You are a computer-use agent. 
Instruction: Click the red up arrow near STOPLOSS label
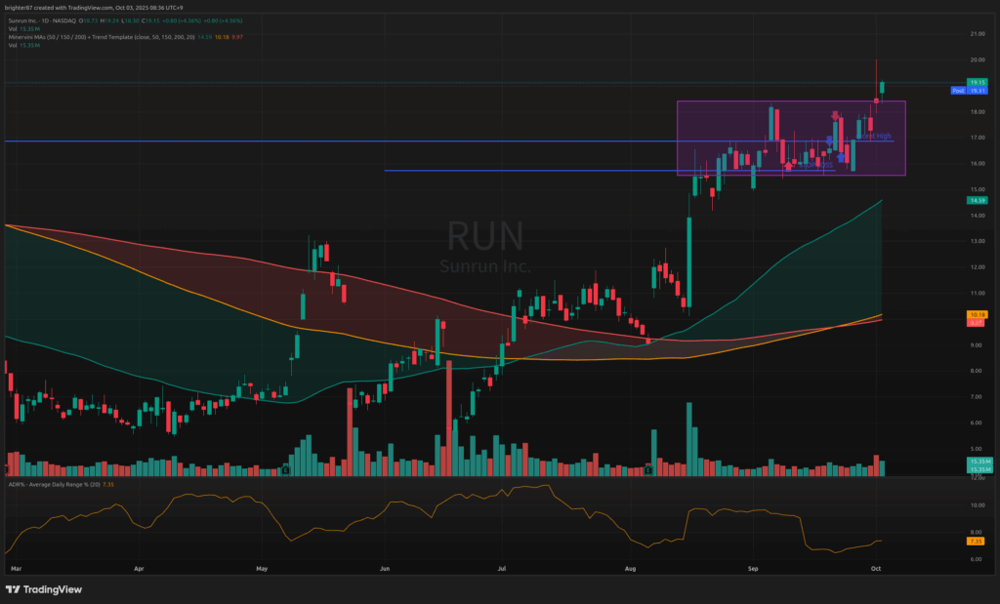point(787,166)
